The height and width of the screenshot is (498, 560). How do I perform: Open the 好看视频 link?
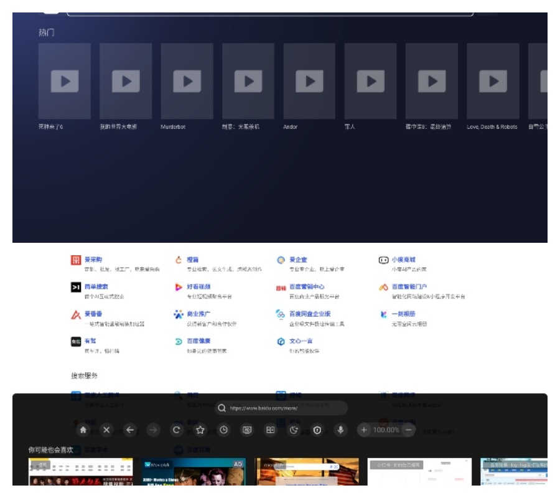tap(198, 286)
